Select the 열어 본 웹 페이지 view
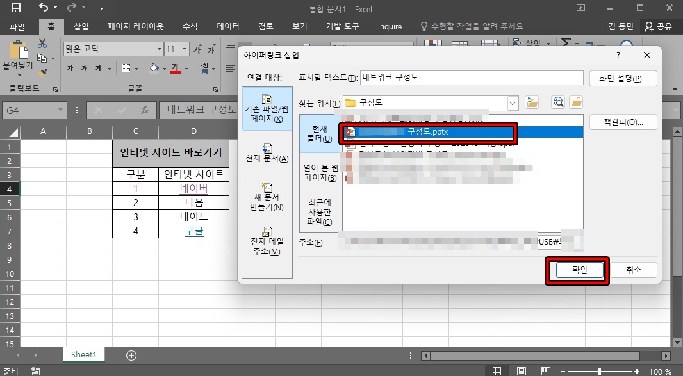Screen dimensions: 683x376 [x=320, y=172]
